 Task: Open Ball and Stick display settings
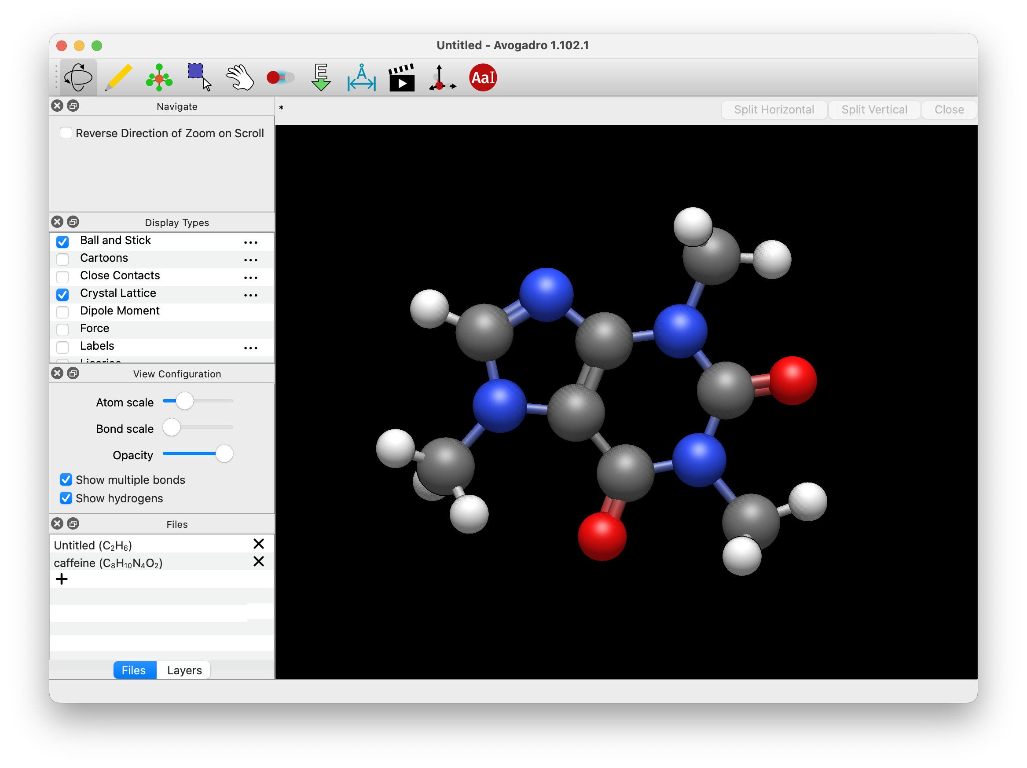pyautogui.click(x=250, y=242)
